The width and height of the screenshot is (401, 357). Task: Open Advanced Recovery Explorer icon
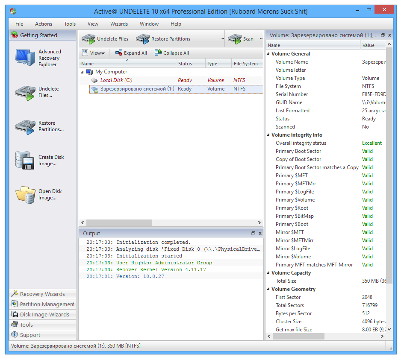coord(25,58)
